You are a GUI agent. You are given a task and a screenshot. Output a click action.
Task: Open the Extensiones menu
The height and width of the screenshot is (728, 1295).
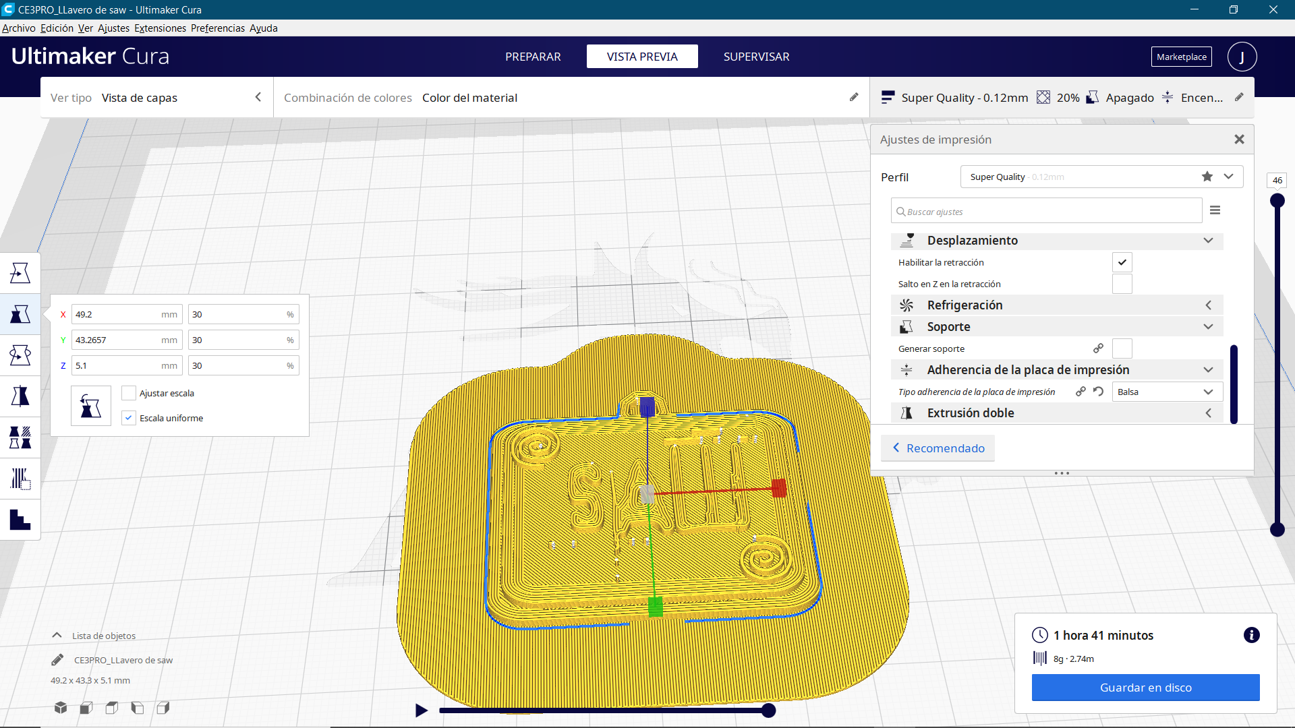[x=160, y=28]
